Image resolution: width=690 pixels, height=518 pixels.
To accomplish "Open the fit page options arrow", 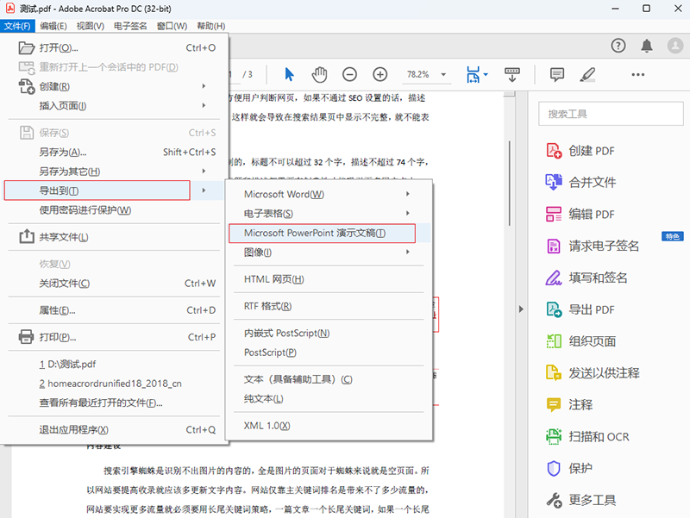I will pyautogui.click(x=486, y=74).
